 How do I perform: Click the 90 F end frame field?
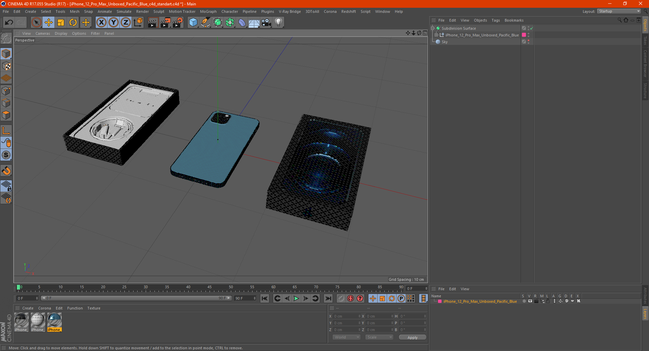click(x=245, y=298)
